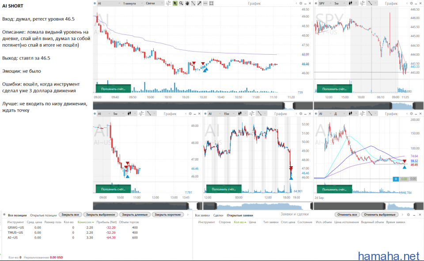Click 'Пополнить счёт...' in AI 15m chart
Viewport: 424px width, 261px height.
pos(224,189)
